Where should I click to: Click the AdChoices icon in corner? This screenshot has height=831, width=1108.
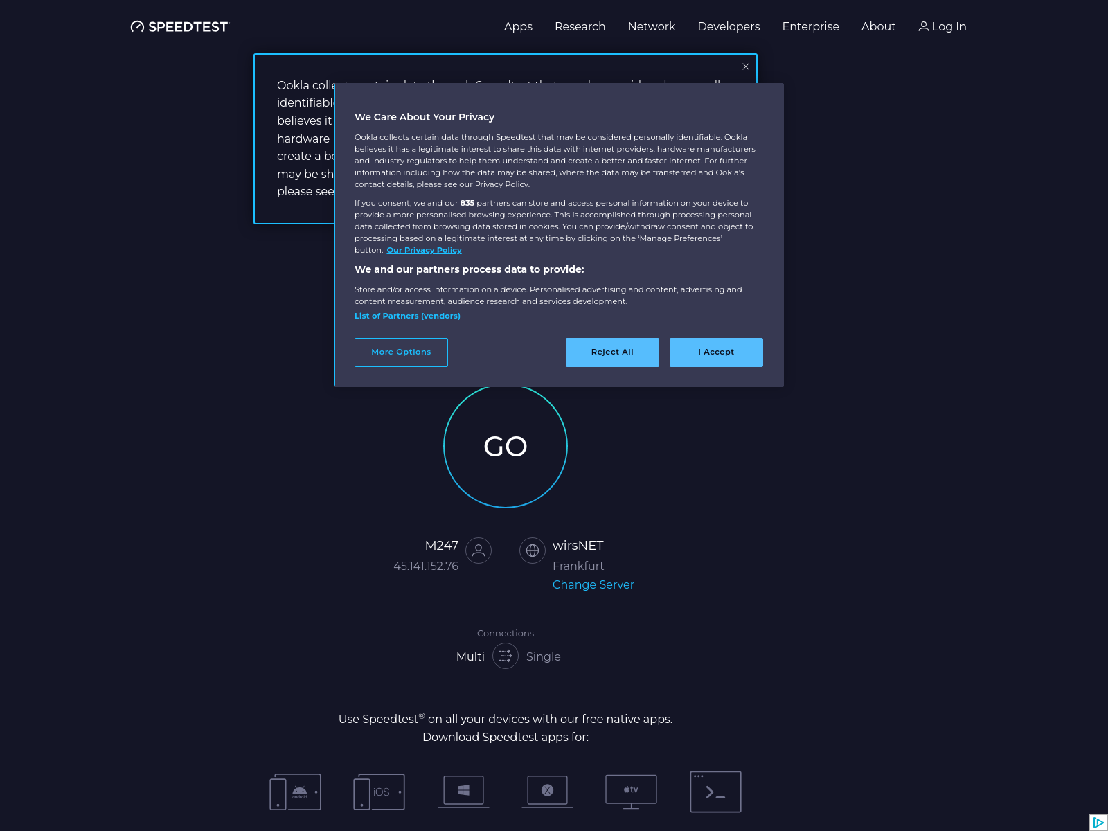pyautogui.click(x=1098, y=822)
